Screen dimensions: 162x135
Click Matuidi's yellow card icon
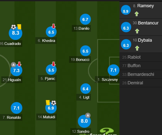48,103
